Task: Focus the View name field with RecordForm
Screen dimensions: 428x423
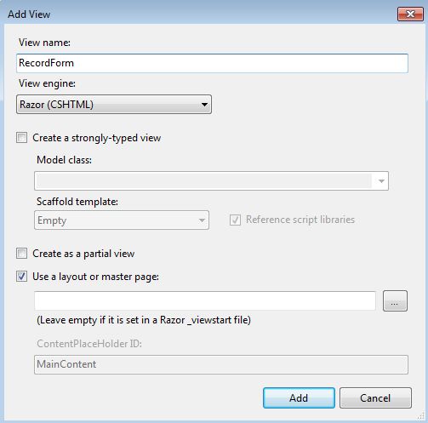Action: [212, 63]
